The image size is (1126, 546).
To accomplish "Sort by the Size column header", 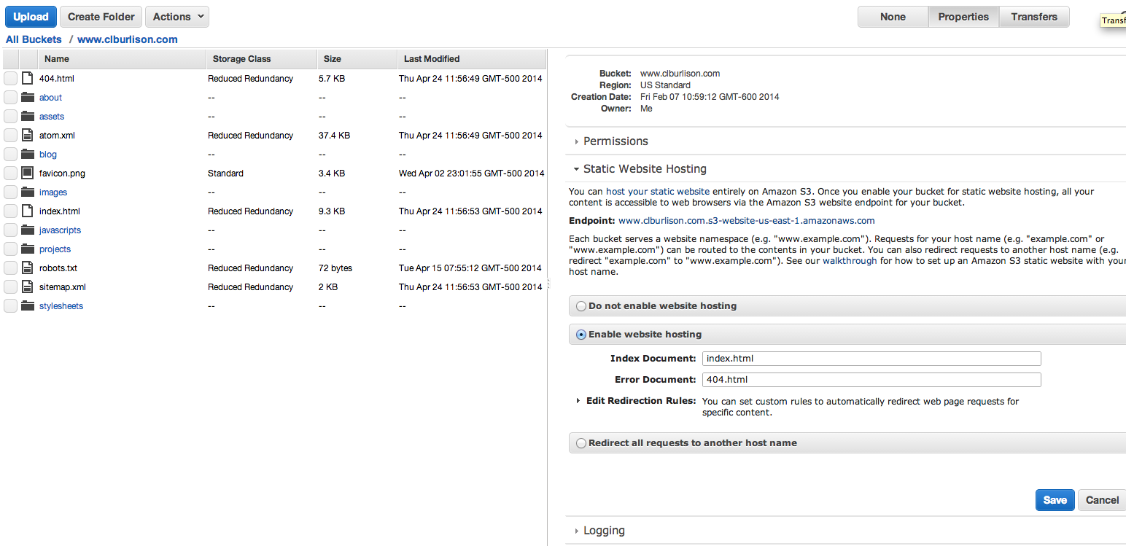I will [x=357, y=59].
